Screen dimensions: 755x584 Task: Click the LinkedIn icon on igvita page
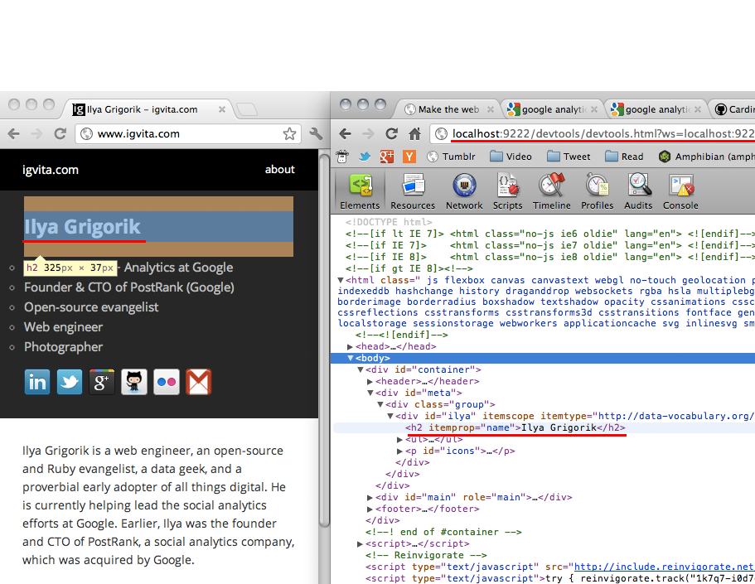(37, 382)
